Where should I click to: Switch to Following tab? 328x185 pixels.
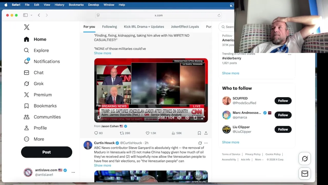109,27
